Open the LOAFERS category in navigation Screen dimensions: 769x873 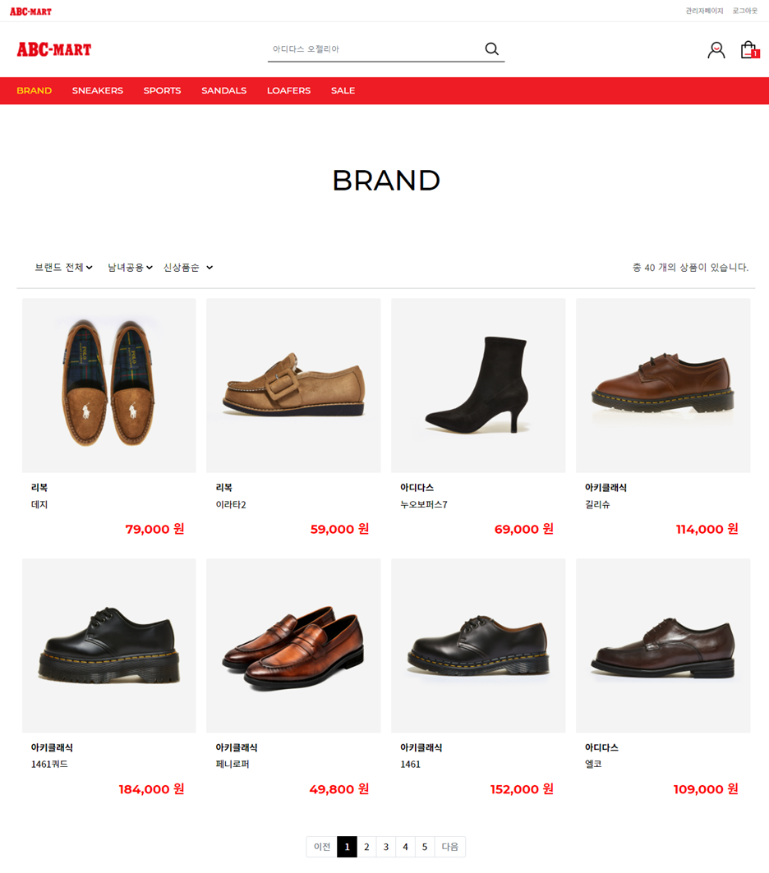point(288,90)
